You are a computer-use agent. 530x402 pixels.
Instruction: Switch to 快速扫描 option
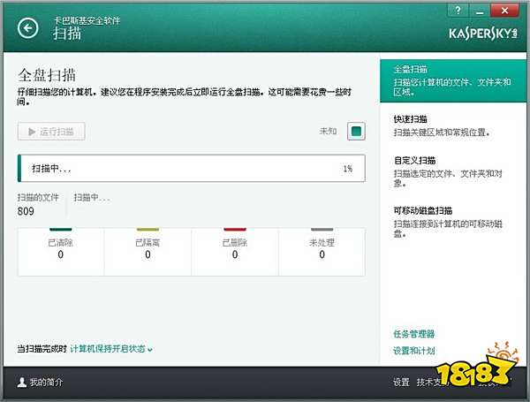[411, 118]
